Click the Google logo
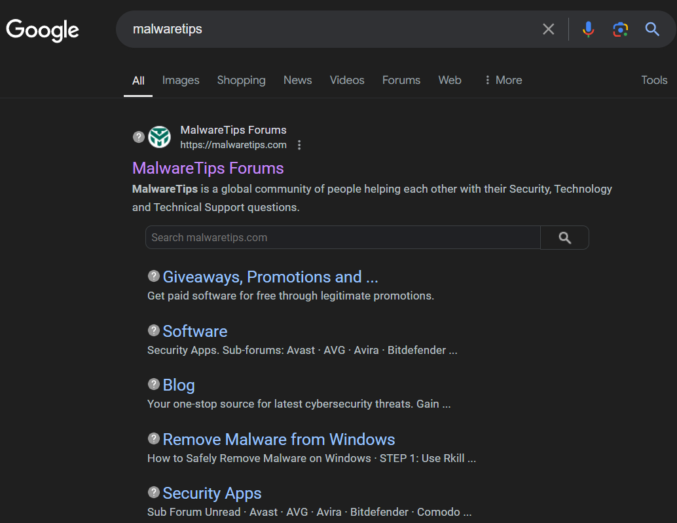 point(43,29)
